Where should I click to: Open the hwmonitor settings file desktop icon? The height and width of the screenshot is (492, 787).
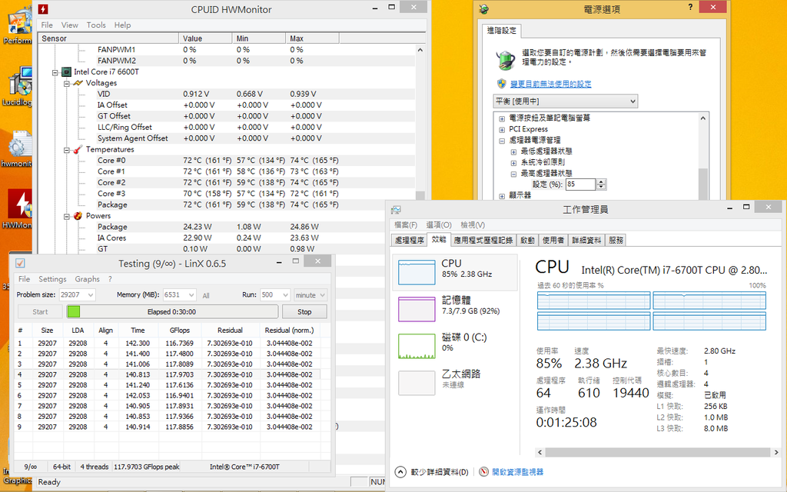[x=19, y=145]
